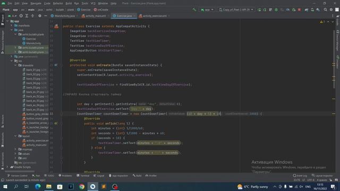Toggle the Resource Manager side panel
The image size is (340, 191).
[2, 42]
